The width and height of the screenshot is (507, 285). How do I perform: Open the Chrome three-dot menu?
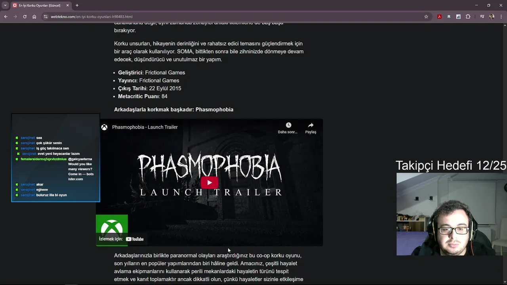[x=501, y=17]
